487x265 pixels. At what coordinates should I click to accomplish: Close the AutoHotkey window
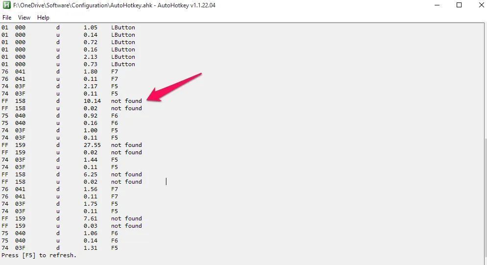481,5
